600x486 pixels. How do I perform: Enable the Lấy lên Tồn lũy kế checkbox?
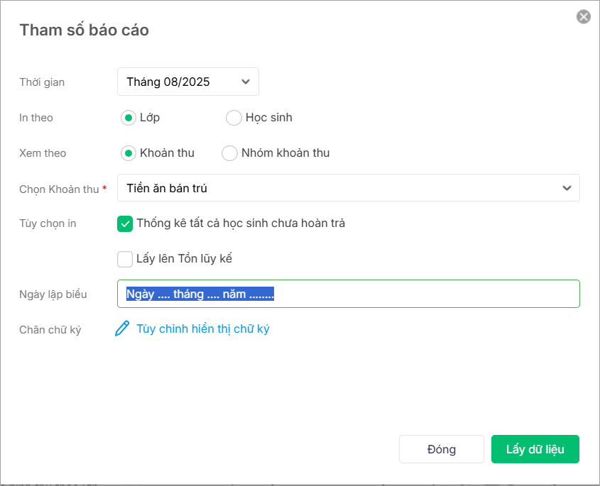click(125, 259)
